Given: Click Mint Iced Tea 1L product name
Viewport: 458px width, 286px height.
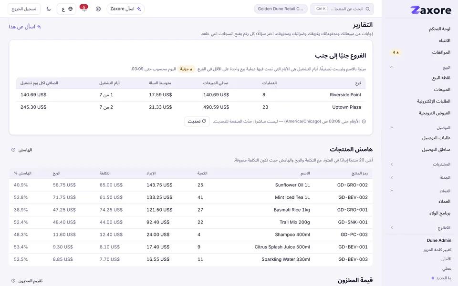Looking at the screenshot, I should coord(292,197).
